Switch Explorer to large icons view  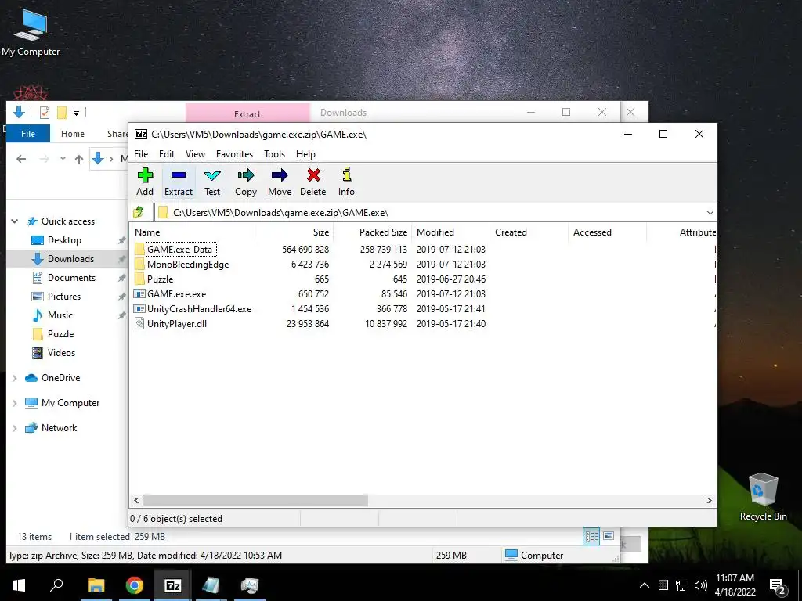[x=609, y=536]
